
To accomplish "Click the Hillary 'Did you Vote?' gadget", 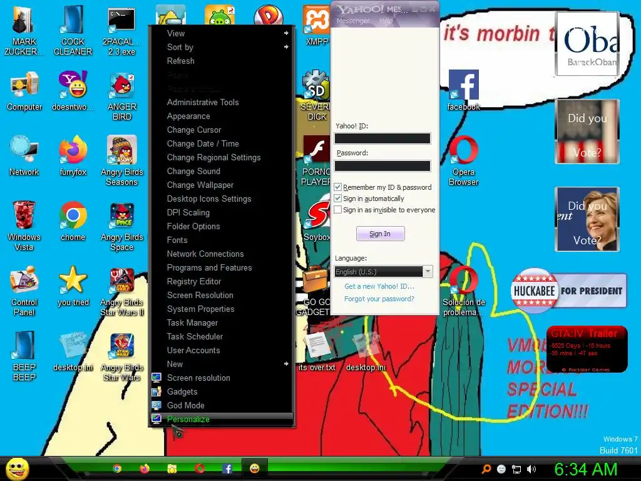I will click(x=587, y=219).
